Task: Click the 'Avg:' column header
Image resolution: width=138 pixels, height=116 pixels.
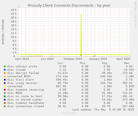Action: tap(105, 63)
